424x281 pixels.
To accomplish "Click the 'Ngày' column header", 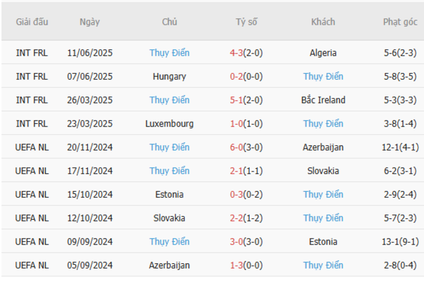I will (x=90, y=22).
